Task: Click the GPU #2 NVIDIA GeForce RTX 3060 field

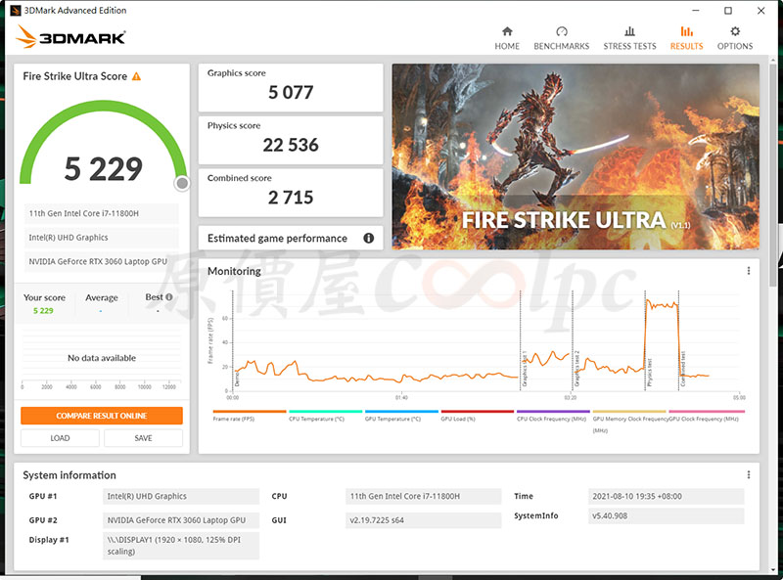Action: point(181,520)
